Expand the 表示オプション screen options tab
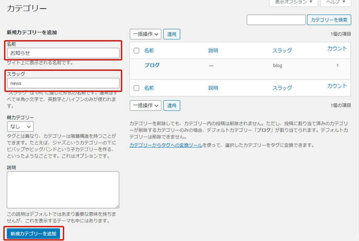 pyautogui.click(x=294, y=2)
